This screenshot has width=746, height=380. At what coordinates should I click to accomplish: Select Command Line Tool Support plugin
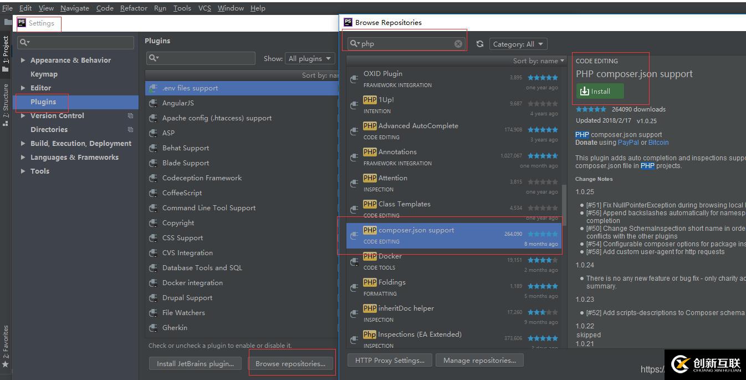[x=242, y=208]
